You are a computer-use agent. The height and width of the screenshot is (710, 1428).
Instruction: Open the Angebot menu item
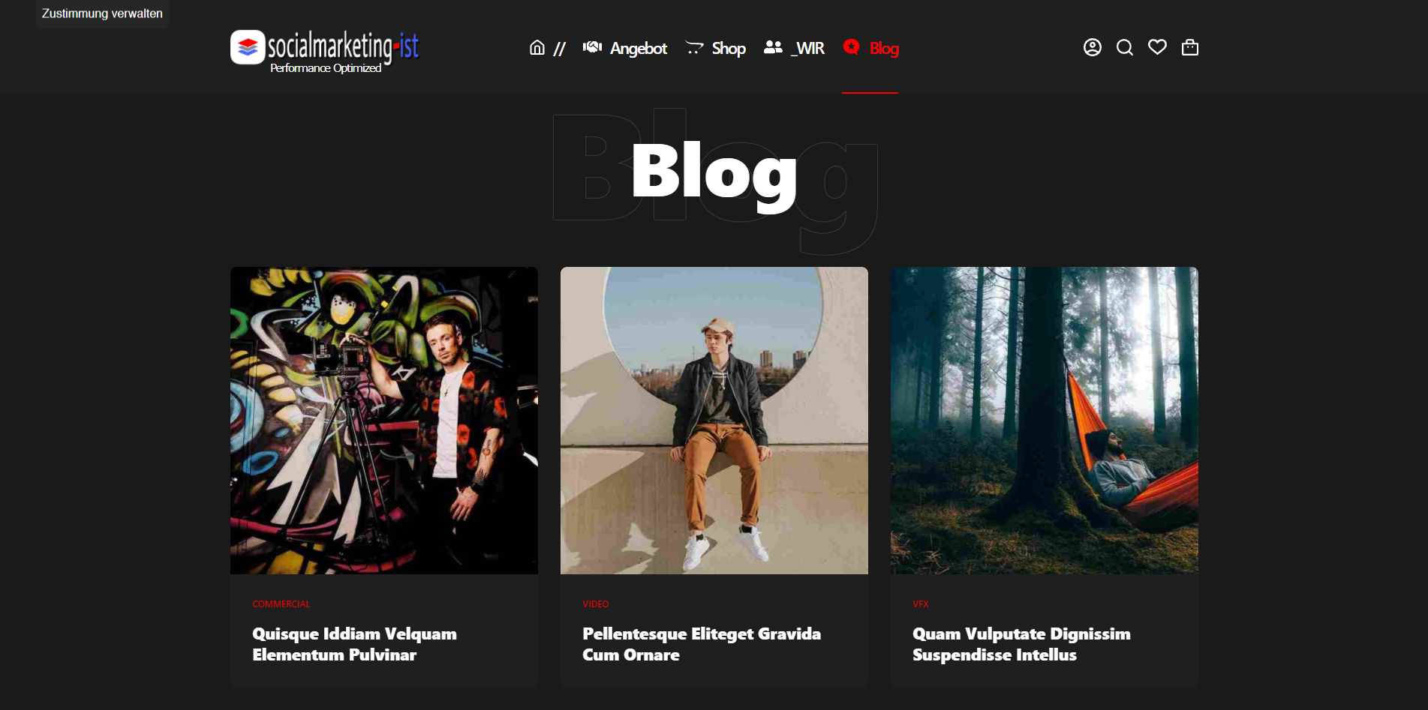pyautogui.click(x=639, y=48)
